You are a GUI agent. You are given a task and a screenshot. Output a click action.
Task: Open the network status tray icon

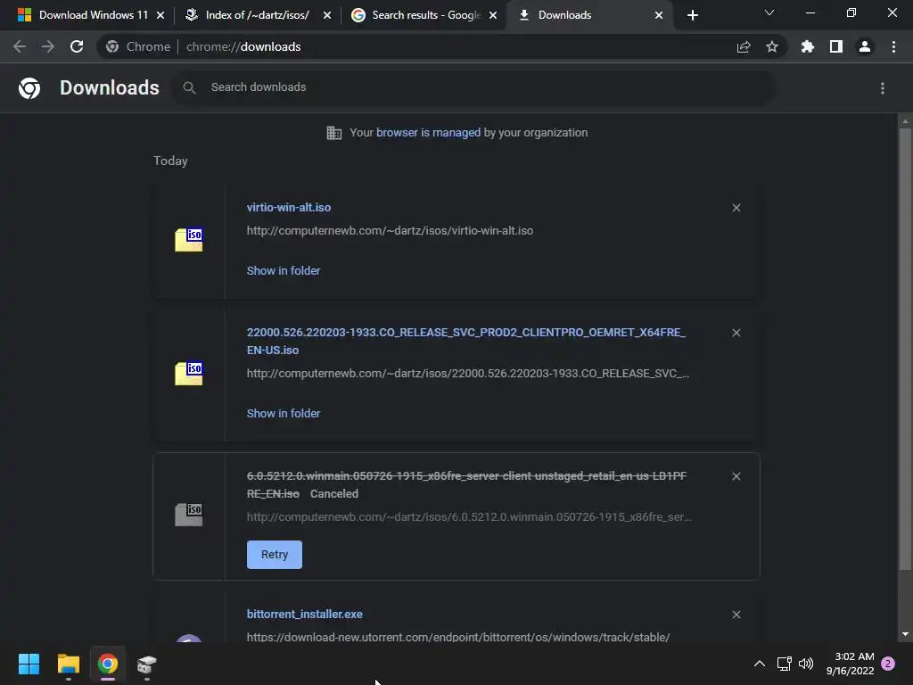pyautogui.click(x=784, y=664)
